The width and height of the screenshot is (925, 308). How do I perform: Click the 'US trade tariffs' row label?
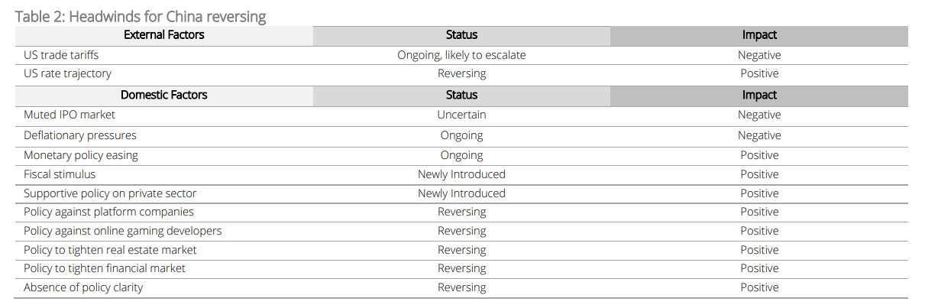(61, 55)
